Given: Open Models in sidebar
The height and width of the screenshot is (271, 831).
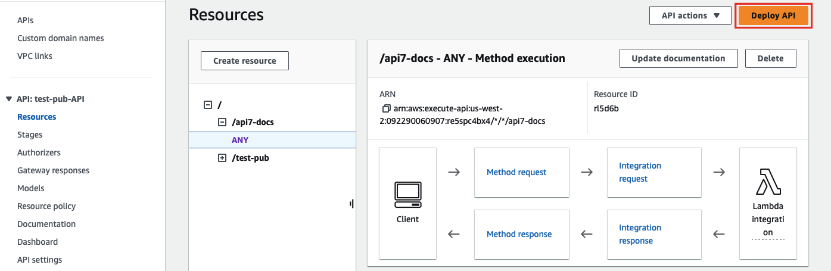Looking at the screenshot, I should point(31,188).
